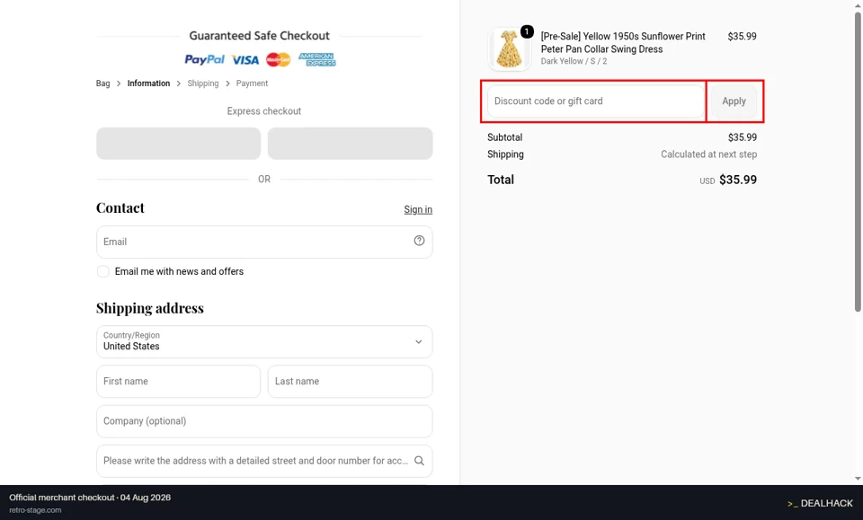Viewport: 863px width, 520px height.
Task: Enable Email me with news and offers
Action: pos(102,271)
